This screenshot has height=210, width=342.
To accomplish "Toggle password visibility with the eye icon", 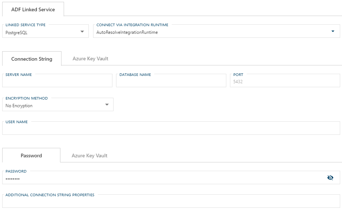I will 330,178.
